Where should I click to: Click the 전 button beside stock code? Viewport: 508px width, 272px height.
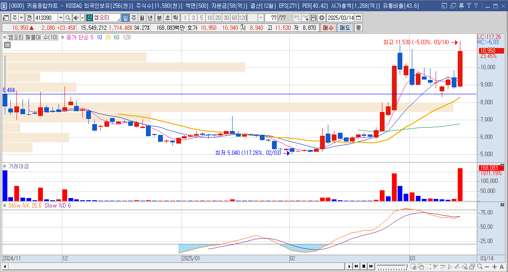[29, 18]
